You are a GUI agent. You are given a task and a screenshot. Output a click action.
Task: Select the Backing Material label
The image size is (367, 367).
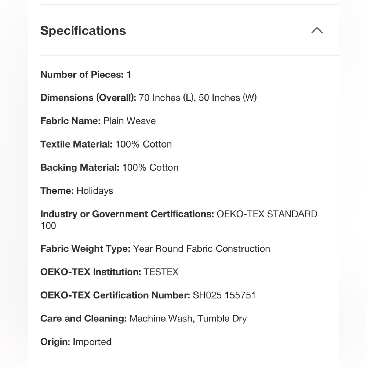click(x=80, y=168)
